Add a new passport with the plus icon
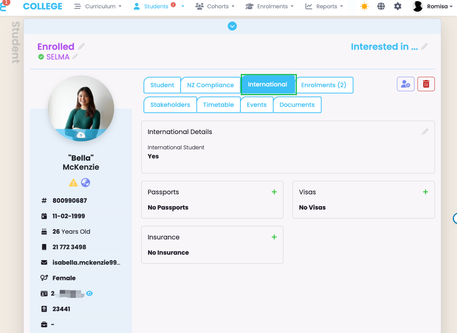This screenshot has width=457, height=333. tap(274, 192)
